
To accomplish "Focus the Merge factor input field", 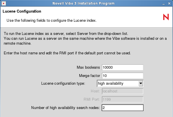I will point(122,76).
